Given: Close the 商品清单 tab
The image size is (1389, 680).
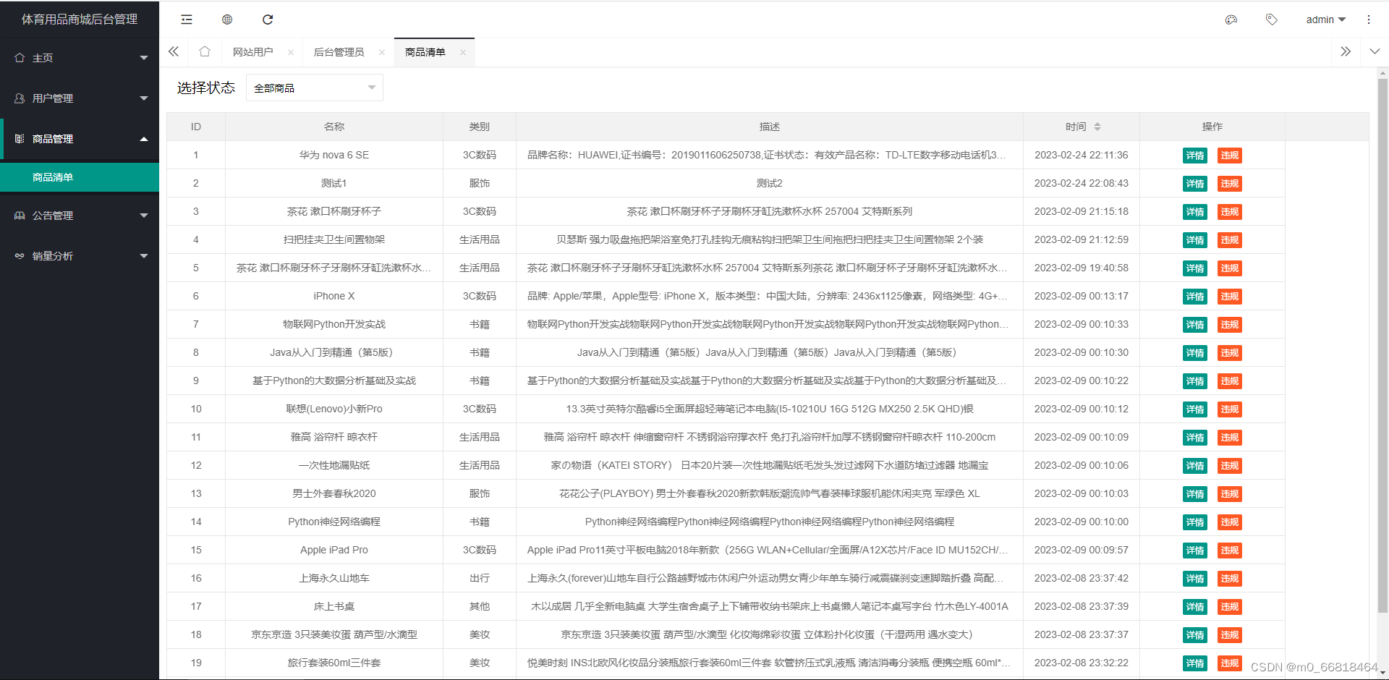Looking at the screenshot, I should coord(463,52).
